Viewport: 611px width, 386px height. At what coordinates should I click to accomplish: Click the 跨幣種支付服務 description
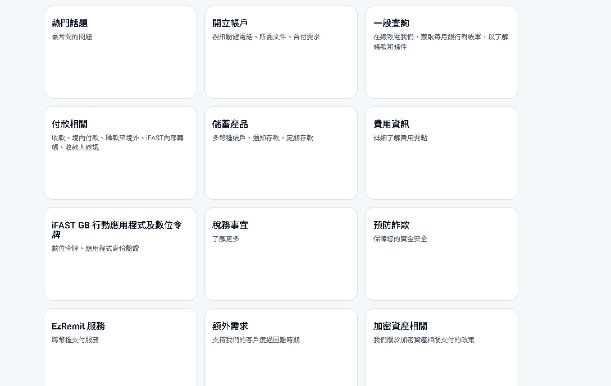tap(75, 340)
